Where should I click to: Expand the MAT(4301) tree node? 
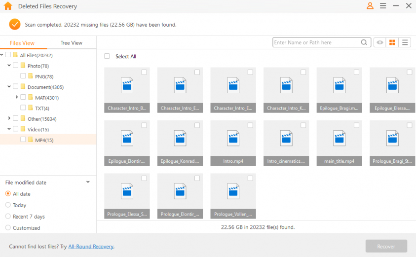tap(17, 97)
